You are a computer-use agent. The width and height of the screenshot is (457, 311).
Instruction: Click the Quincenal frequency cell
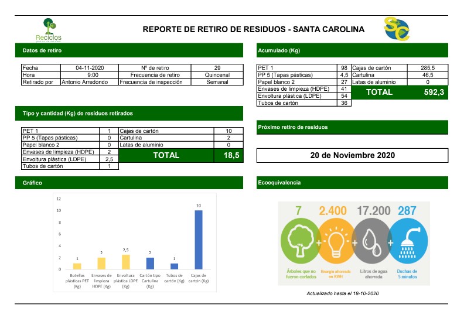(x=217, y=75)
